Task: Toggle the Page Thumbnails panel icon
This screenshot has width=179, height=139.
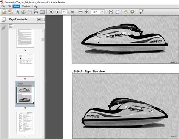Action: (x=4, y=20)
